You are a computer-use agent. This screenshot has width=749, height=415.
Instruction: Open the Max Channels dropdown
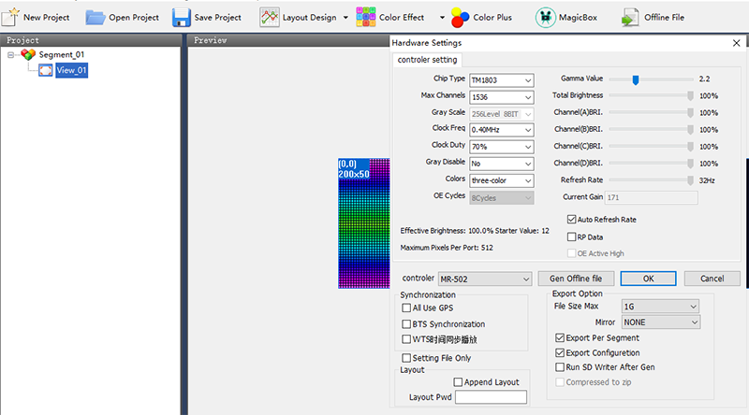(x=502, y=97)
